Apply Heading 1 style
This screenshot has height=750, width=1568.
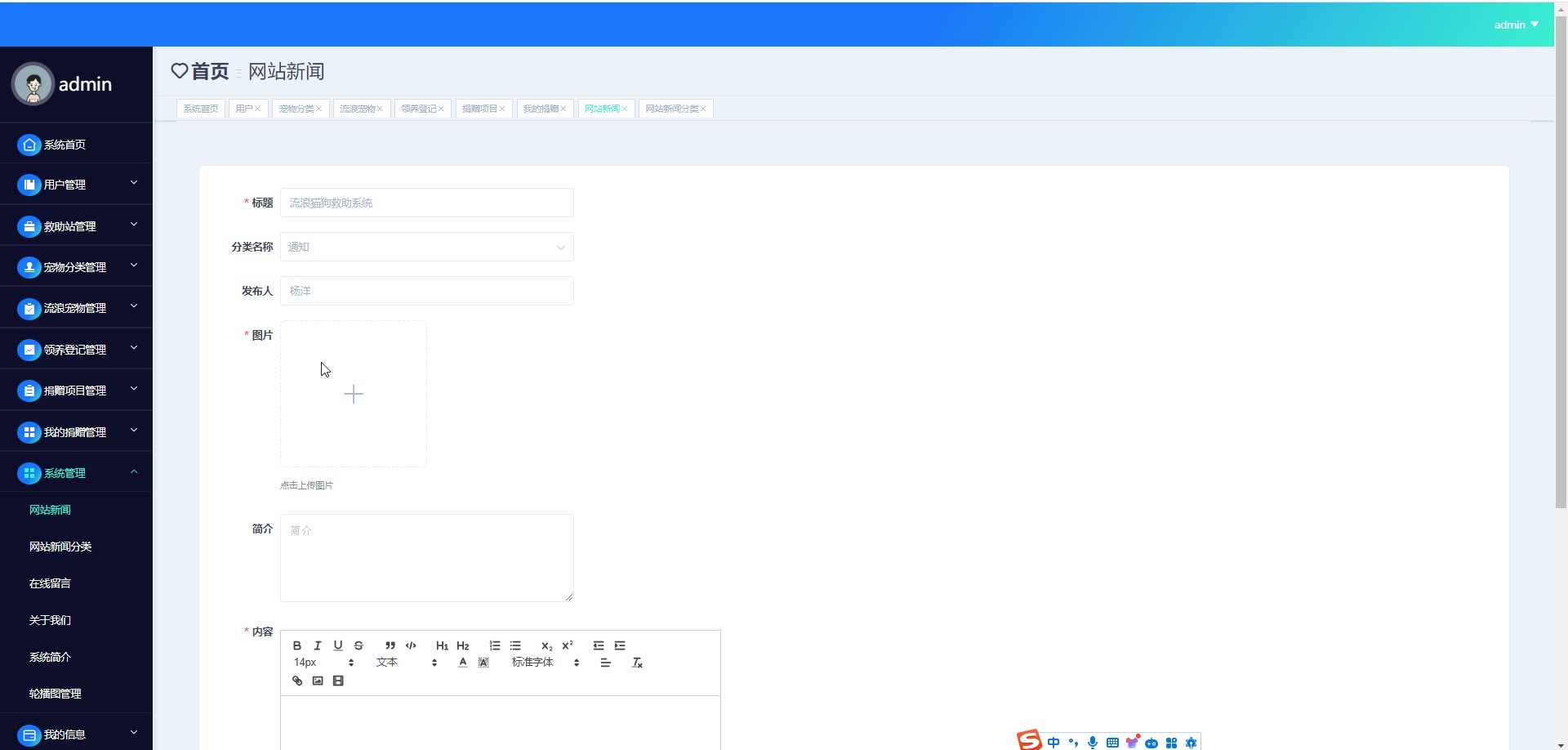[x=442, y=645]
